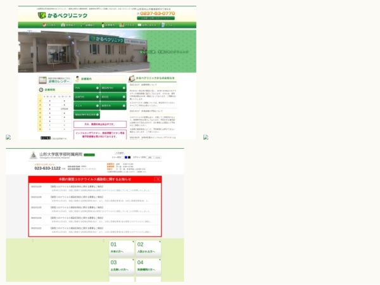Open the 02 入院される方へ tile
380x285 pixels.
(x=148, y=249)
